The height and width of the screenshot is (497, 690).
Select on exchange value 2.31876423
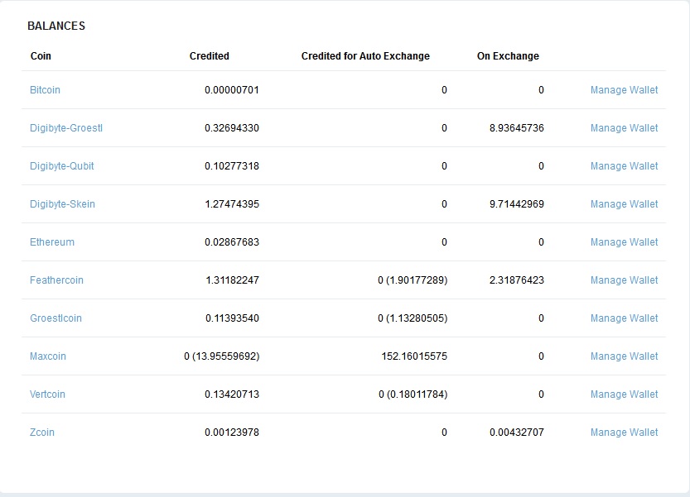(x=517, y=280)
